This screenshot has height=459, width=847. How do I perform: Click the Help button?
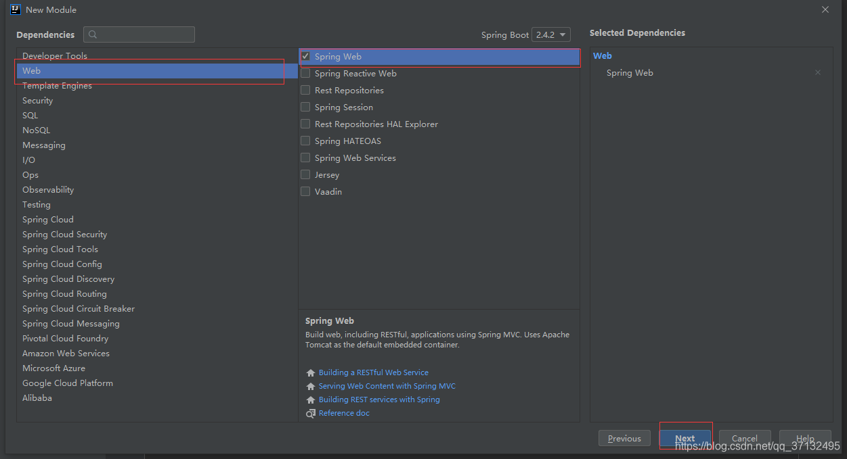coord(805,439)
